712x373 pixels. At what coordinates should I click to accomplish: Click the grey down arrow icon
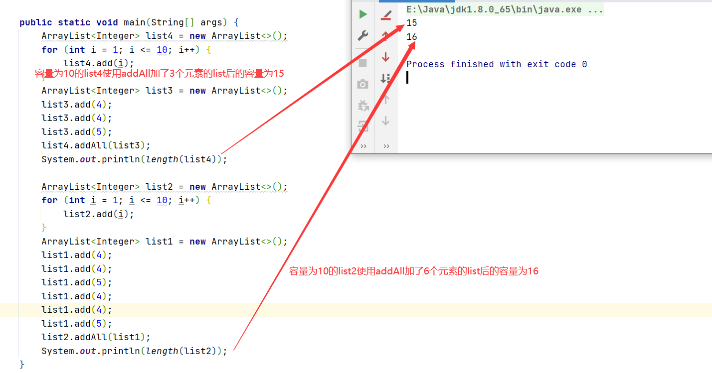(x=385, y=121)
